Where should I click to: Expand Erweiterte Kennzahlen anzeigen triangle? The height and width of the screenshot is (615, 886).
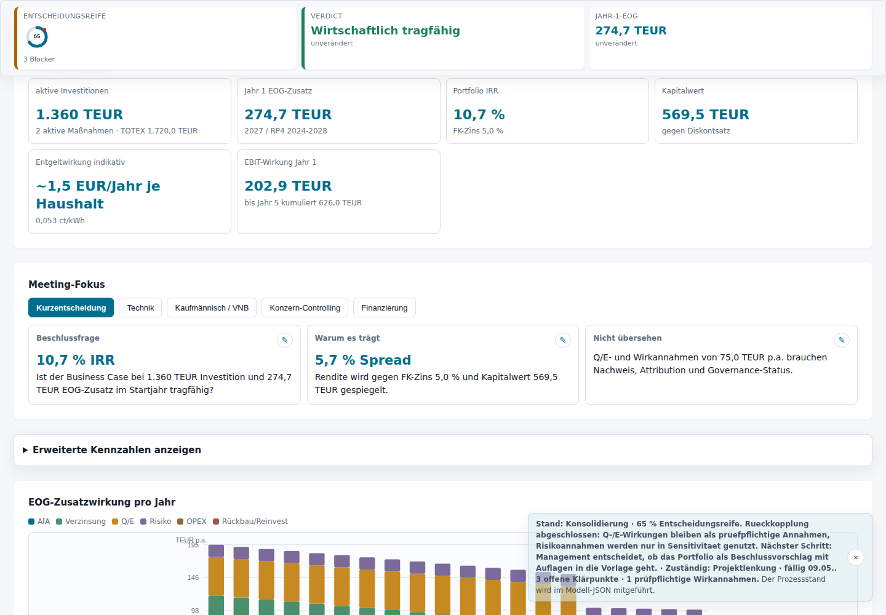pyautogui.click(x=25, y=450)
